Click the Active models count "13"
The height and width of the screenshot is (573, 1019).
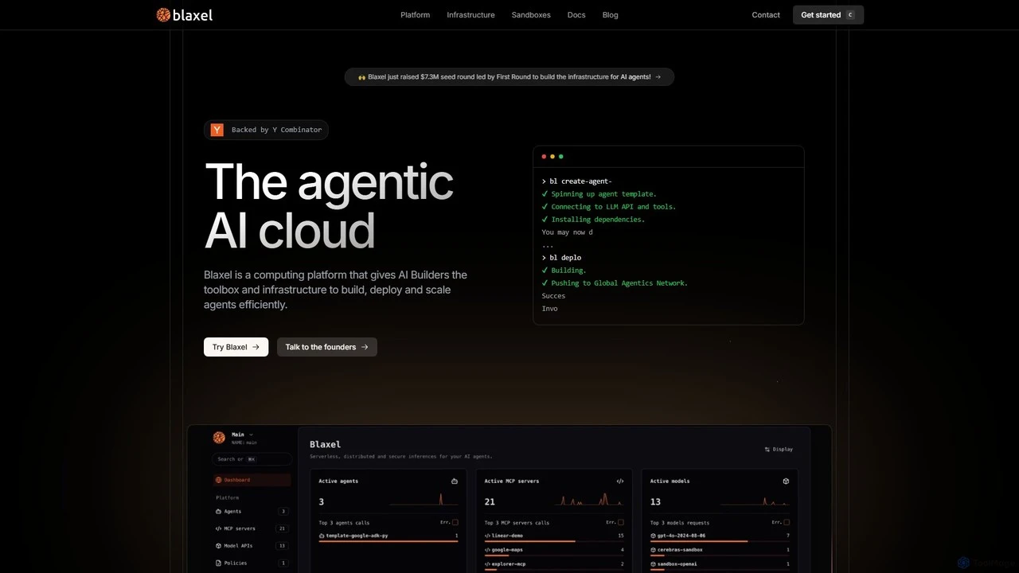(x=655, y=502)
